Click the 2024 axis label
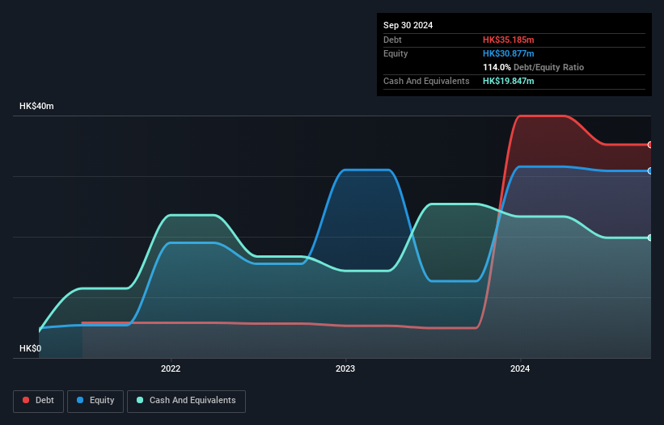The height and width of the screenshot is (425, 664). point(520,368)
